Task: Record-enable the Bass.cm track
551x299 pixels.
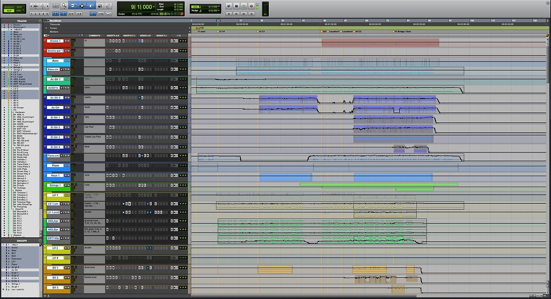Action: [x=61, y=69]
